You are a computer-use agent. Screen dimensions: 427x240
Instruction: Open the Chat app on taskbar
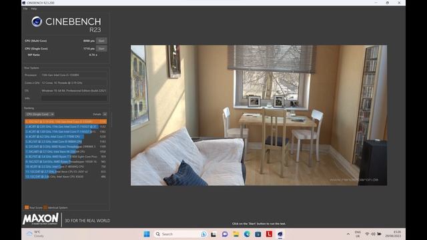[225, 234]
